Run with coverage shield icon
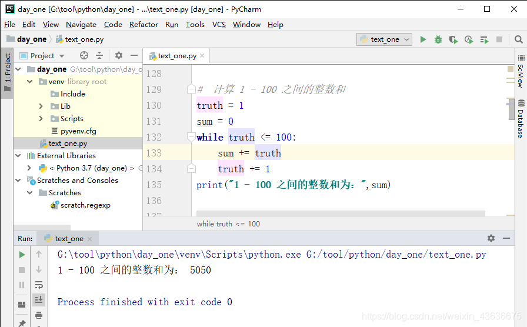This screenshot has width=527, height=327. pyautogui.click(x=453, y=39)
